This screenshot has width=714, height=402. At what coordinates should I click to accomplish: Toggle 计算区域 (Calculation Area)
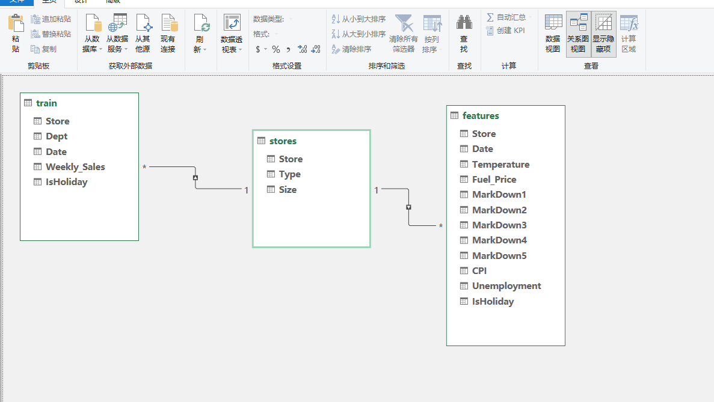tap(629, 34)
